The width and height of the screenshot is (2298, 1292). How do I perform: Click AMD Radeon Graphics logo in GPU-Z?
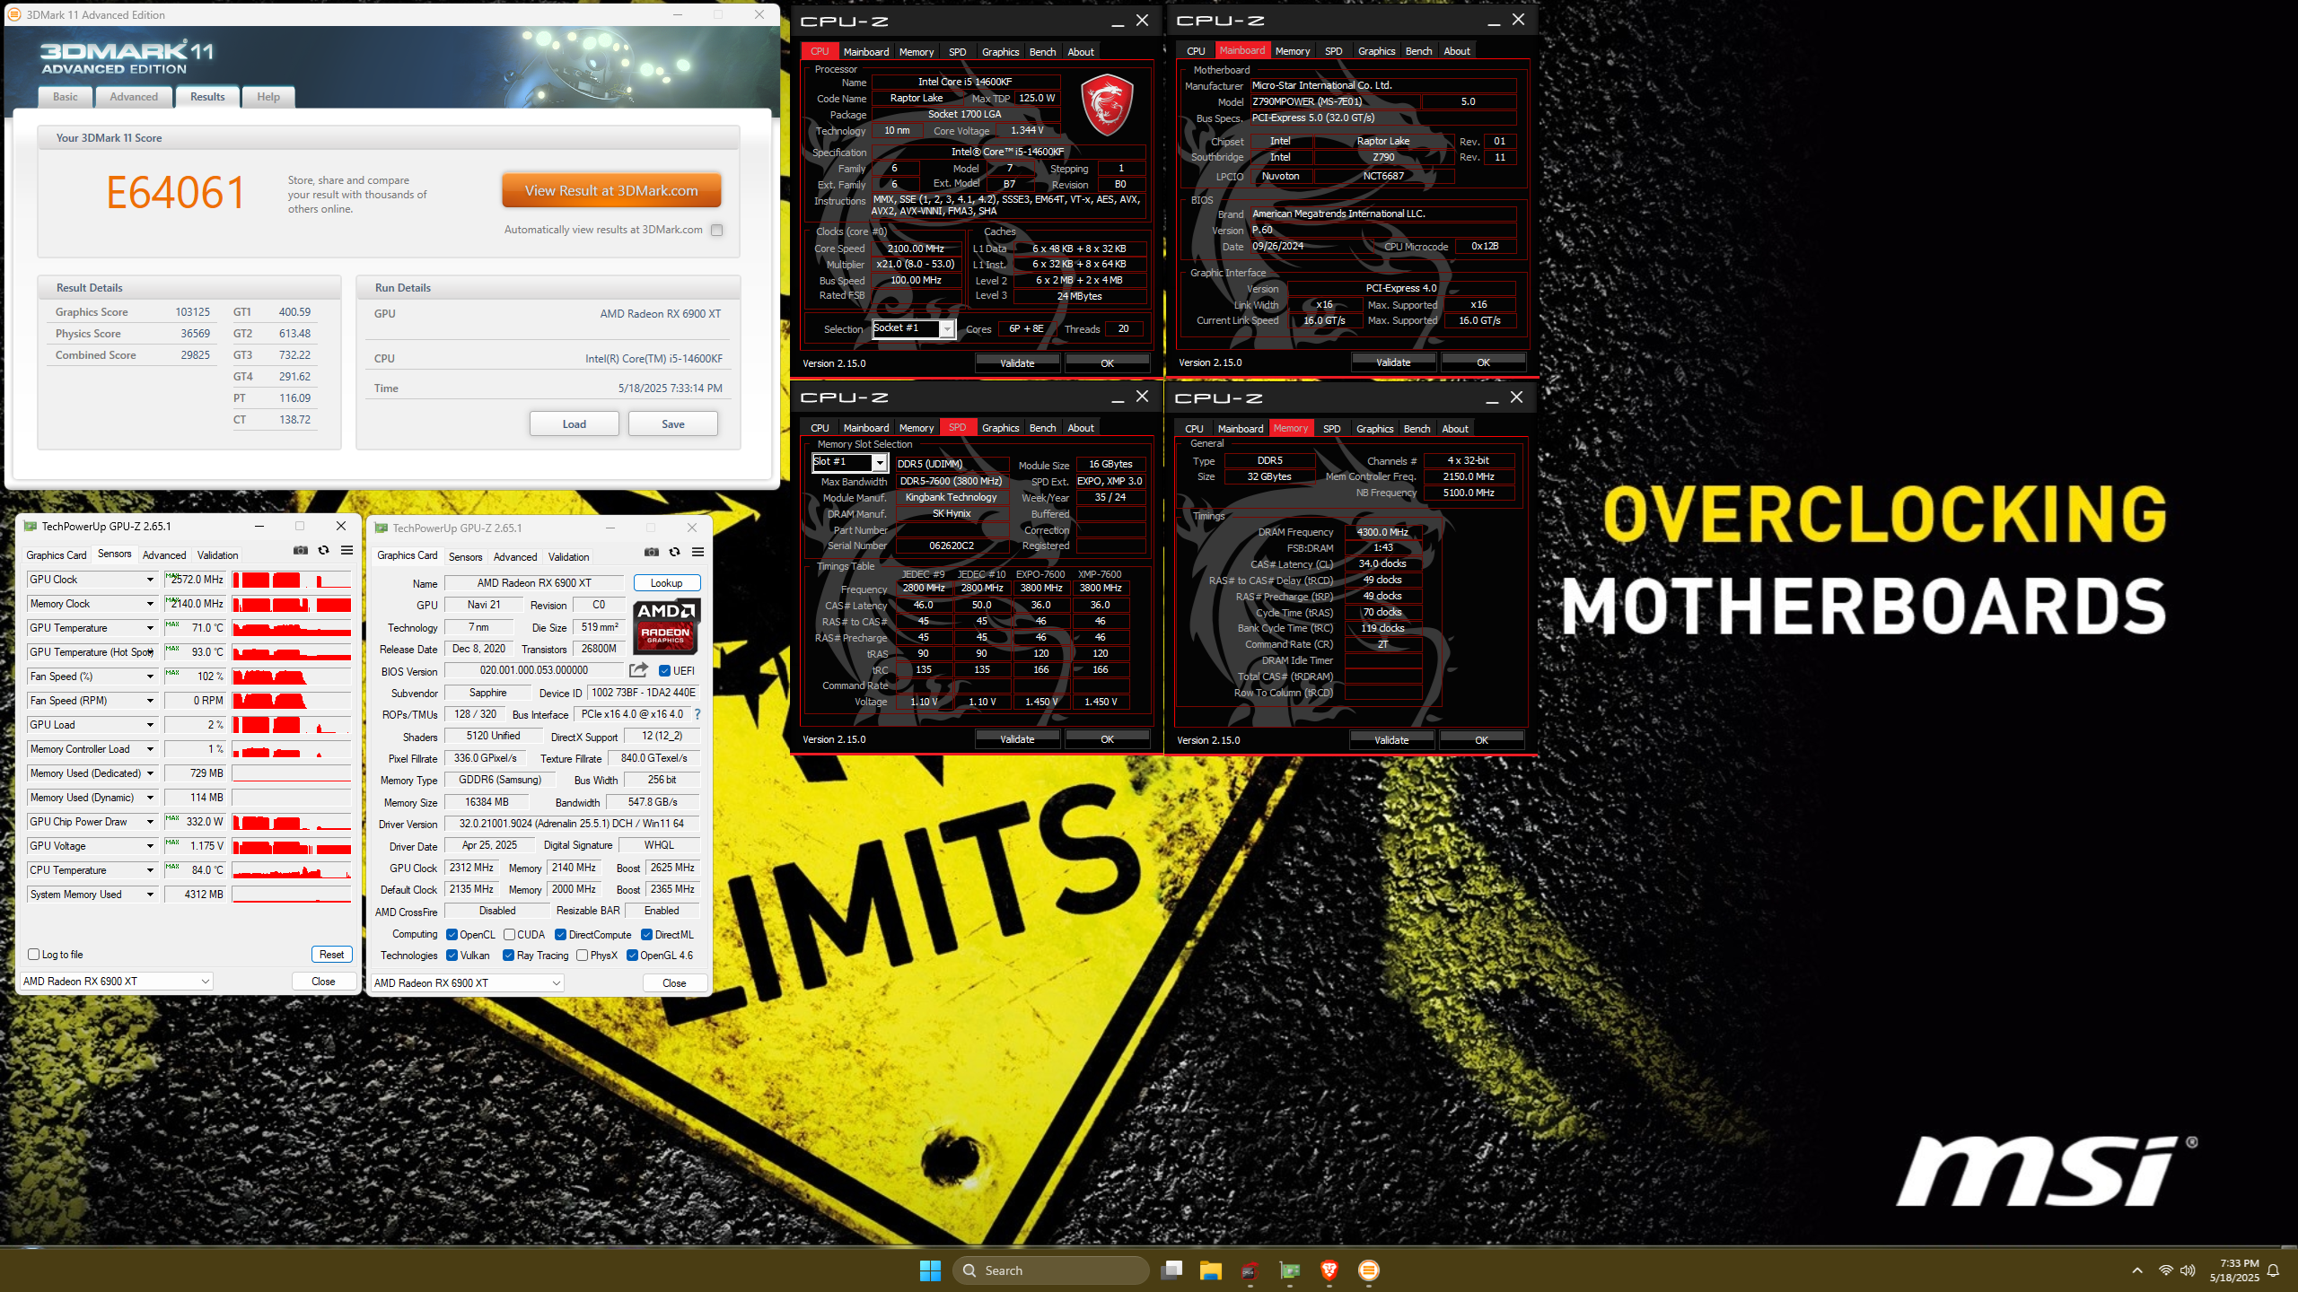click(x=666, y=626)
